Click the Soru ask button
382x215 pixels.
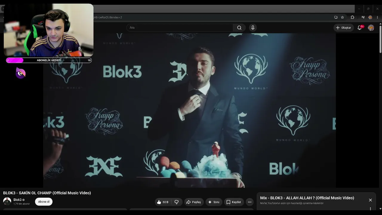click(214, 202)
